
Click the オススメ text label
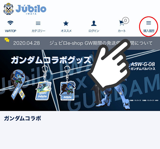[66, 31]
